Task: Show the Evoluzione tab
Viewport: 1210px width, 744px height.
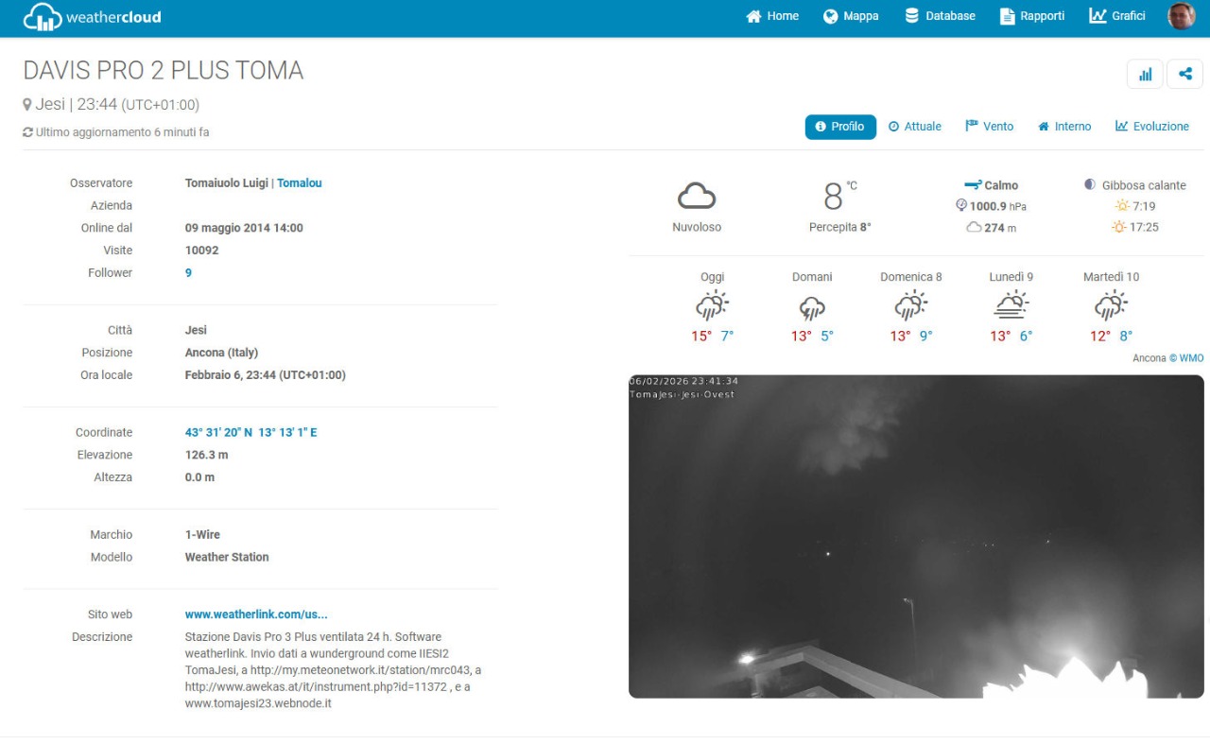Action: point(1152,127)
